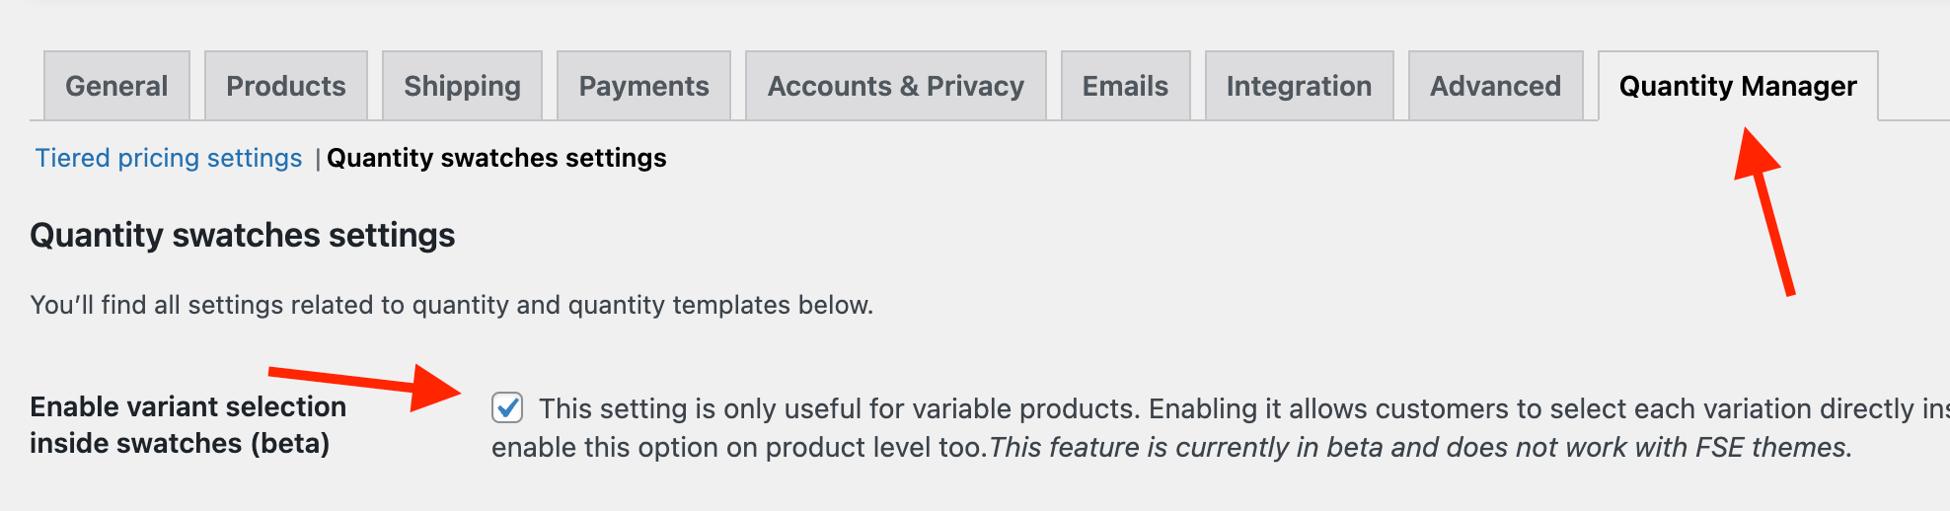Select the Quantity Manager tab

[x=1738, y=87]
